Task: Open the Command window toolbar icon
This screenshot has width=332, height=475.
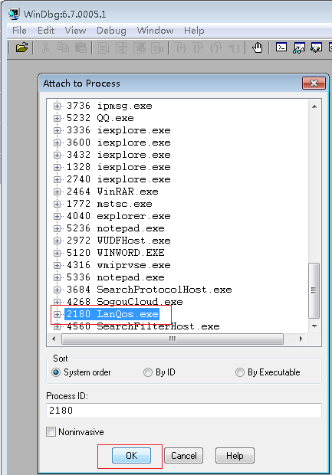Action: pyautogui.click(x=281, y=47)
